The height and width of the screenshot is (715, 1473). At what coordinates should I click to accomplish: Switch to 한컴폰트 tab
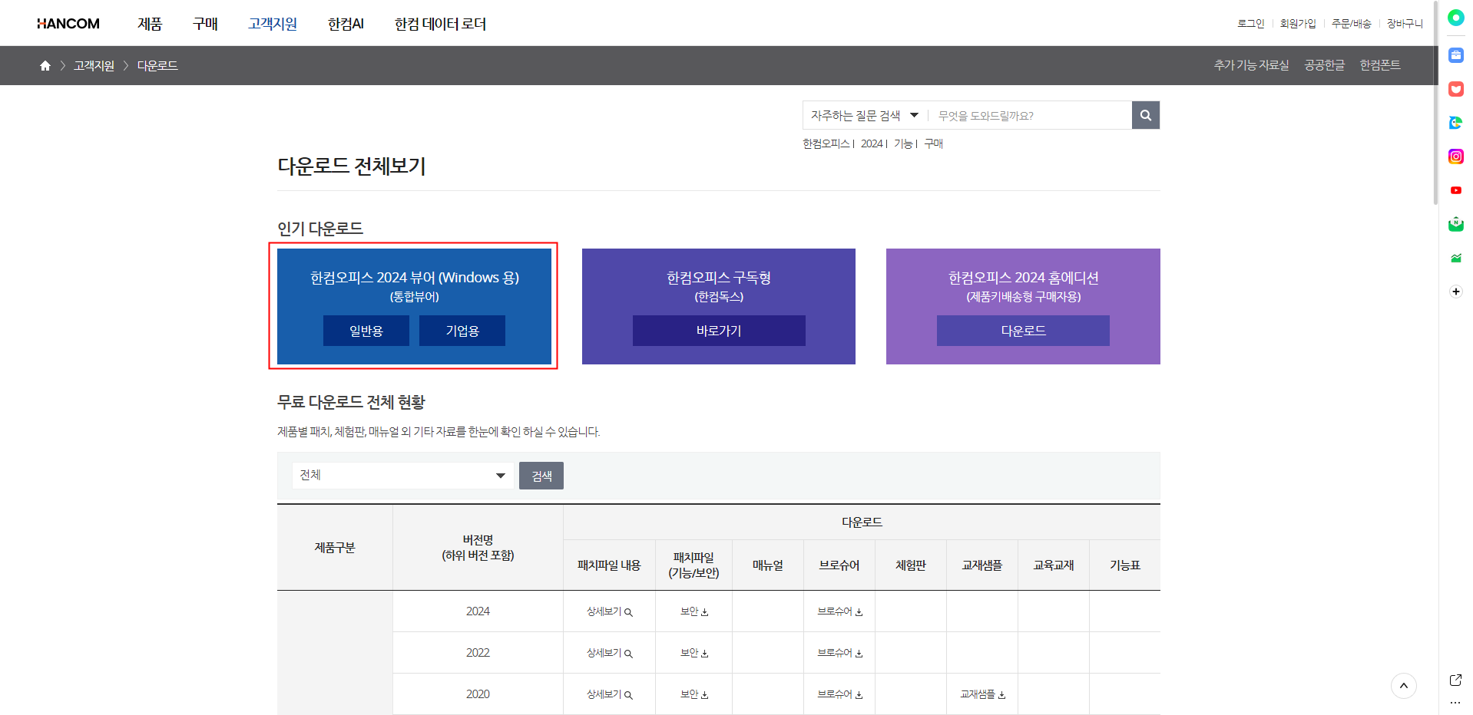point(1380,65)
